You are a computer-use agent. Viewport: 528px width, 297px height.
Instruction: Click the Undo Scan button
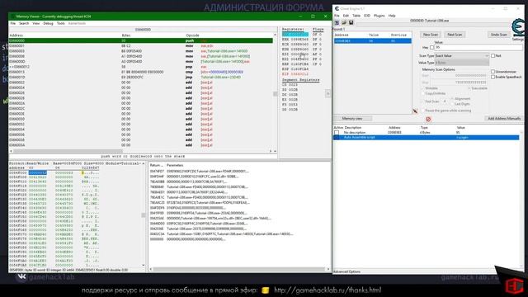[x=498, y=35]
